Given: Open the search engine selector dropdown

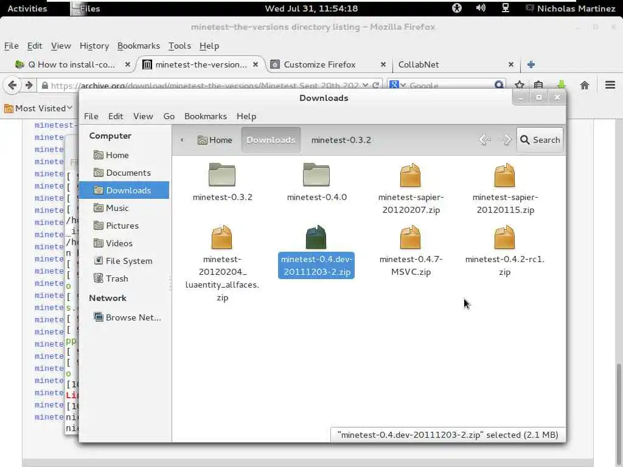Looking at the screenshot, I should (398, 85).
